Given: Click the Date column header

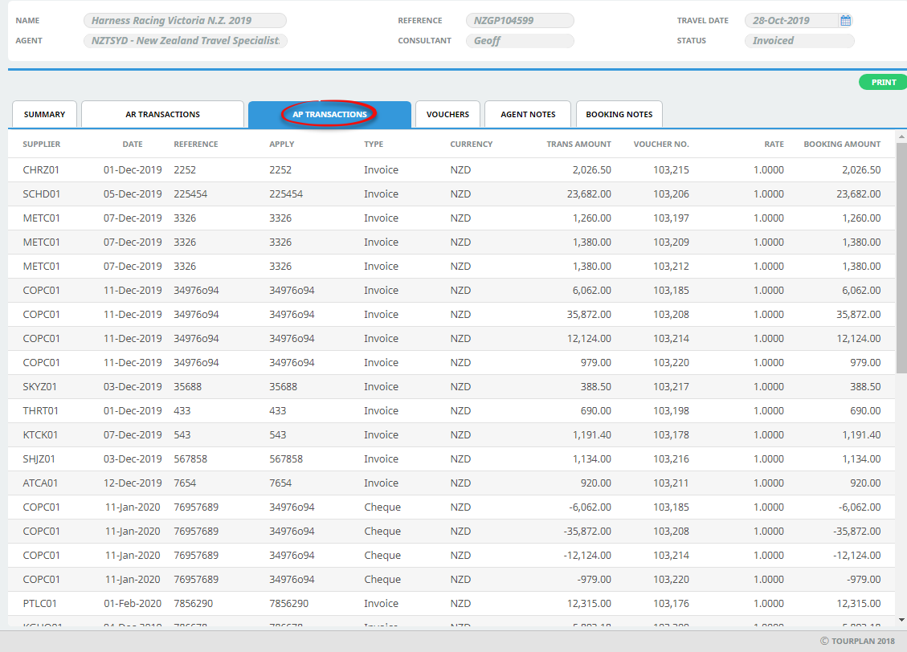Looking at the screenshot, I should (133, 145).
